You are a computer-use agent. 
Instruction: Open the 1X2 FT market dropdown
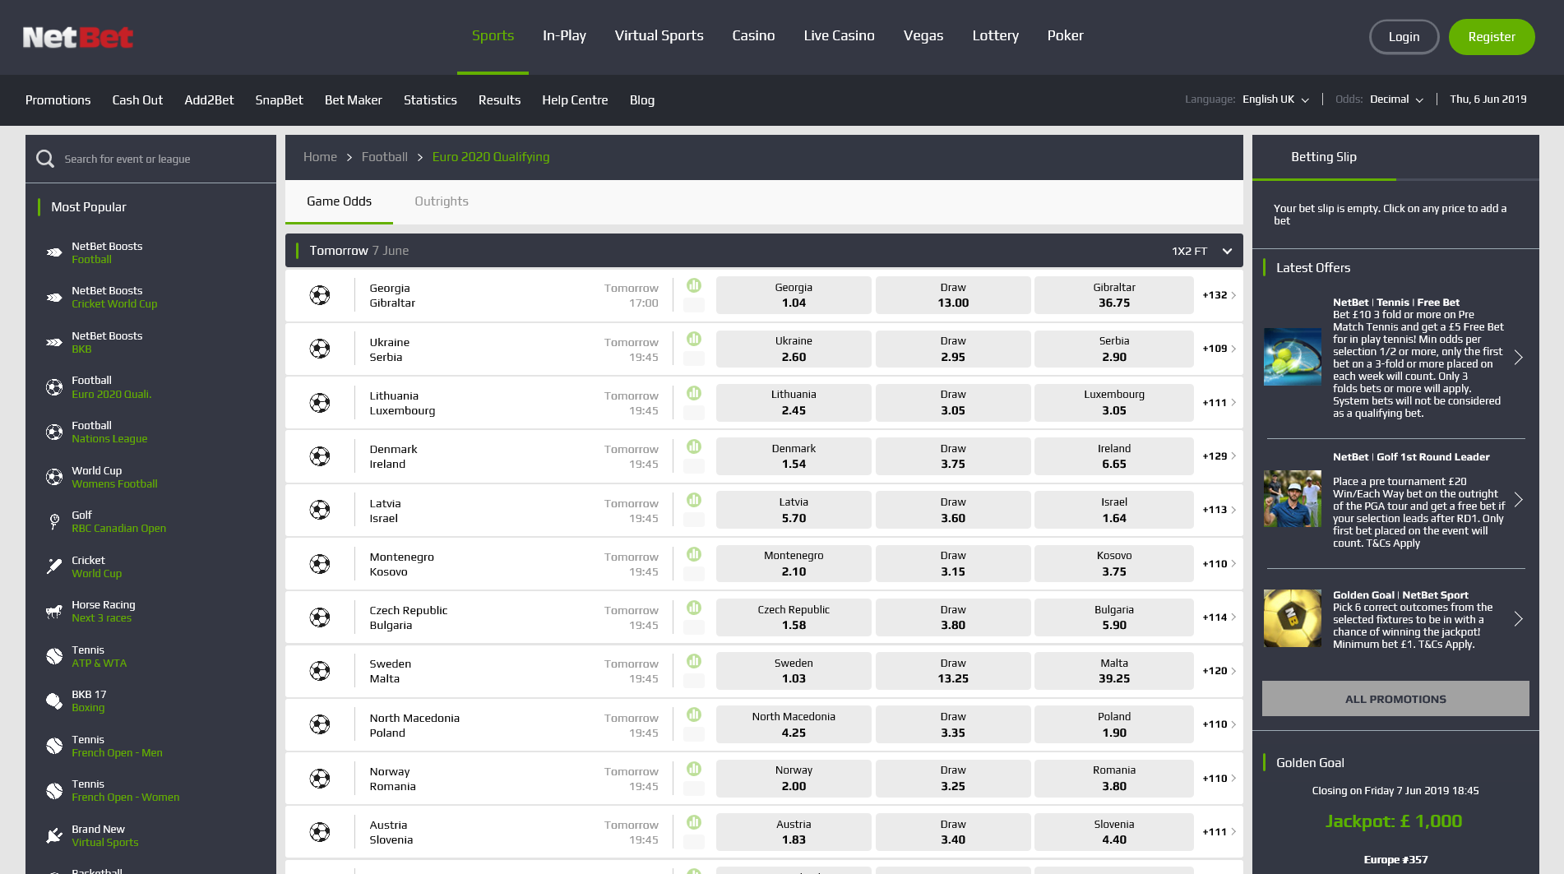click(1201, 251)
